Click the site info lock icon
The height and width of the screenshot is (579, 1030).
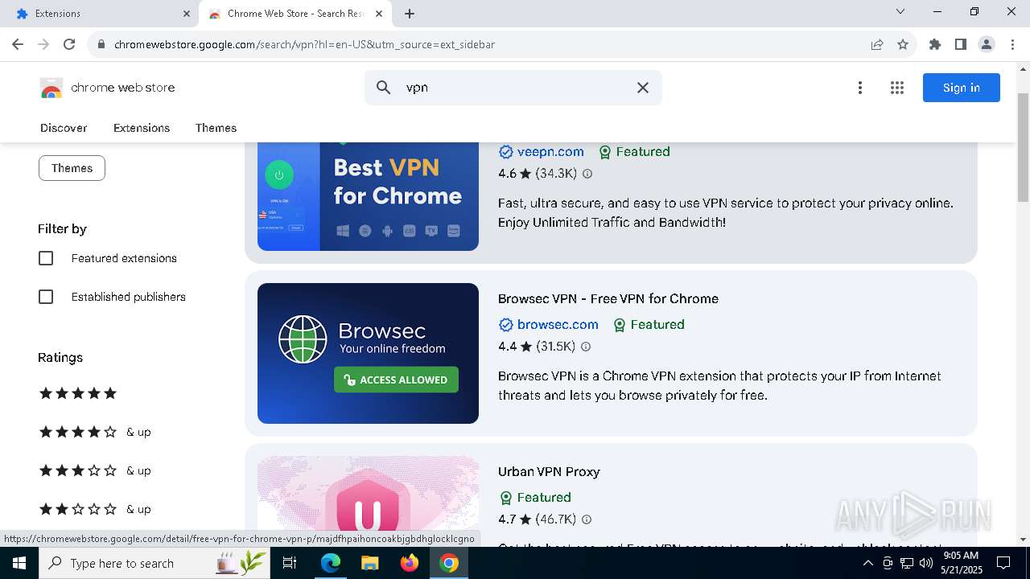pyautogui.click(x=101, y=44)
